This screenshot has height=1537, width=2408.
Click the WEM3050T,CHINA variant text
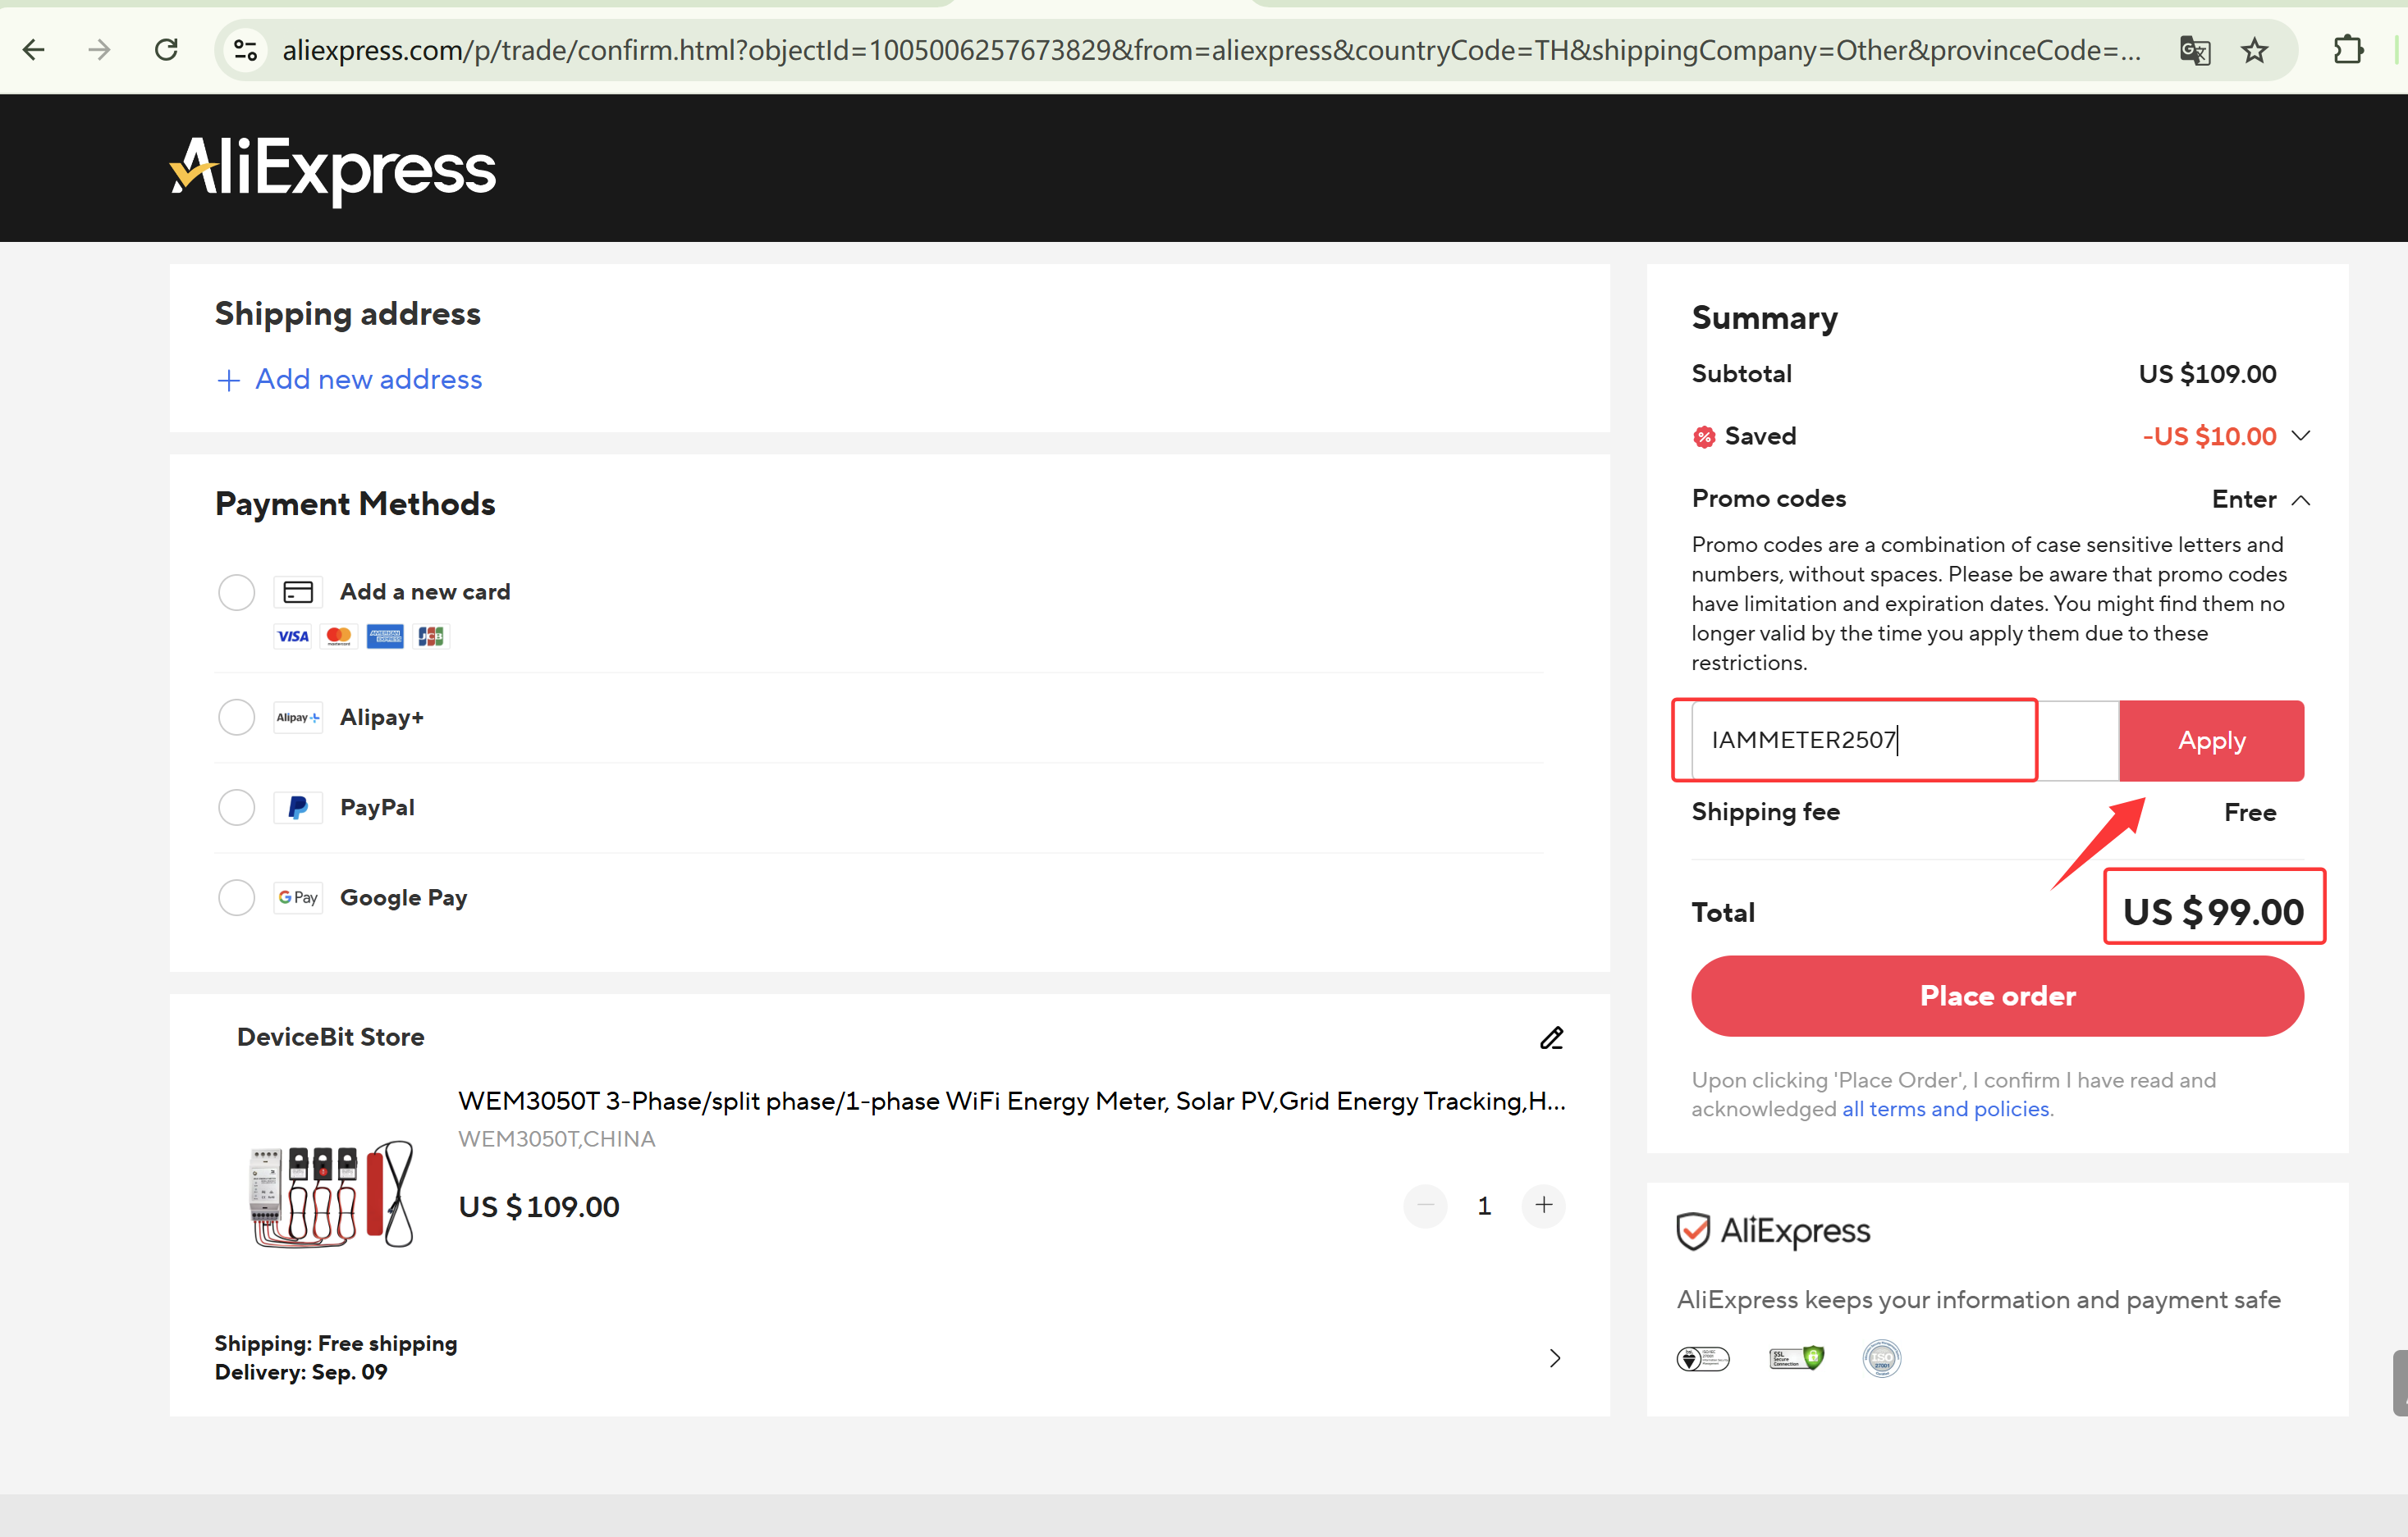click(x=557, y=1139)
